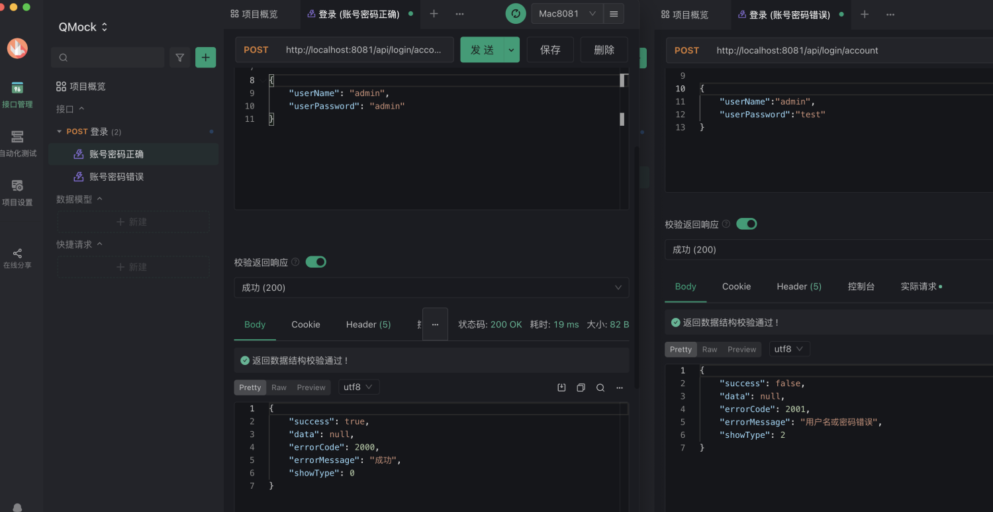This screenshot has height=512, width=993.
Task: Open the utf8 encoding dropdown in left window
Action: [359, 387]
